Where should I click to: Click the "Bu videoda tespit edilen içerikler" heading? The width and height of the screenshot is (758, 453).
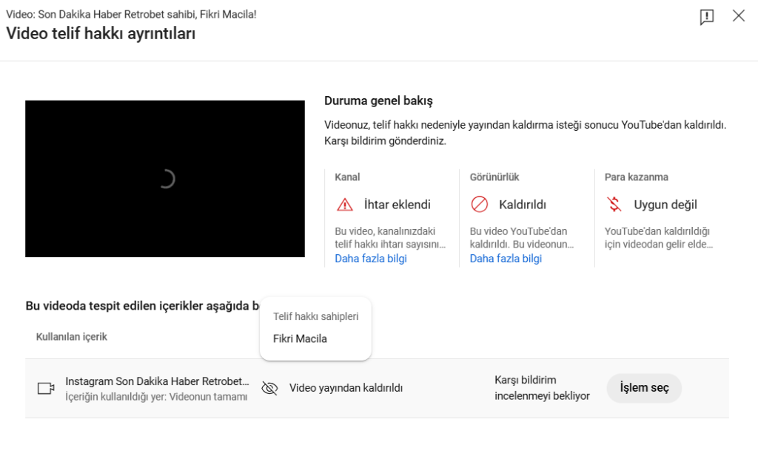(143, 306)
